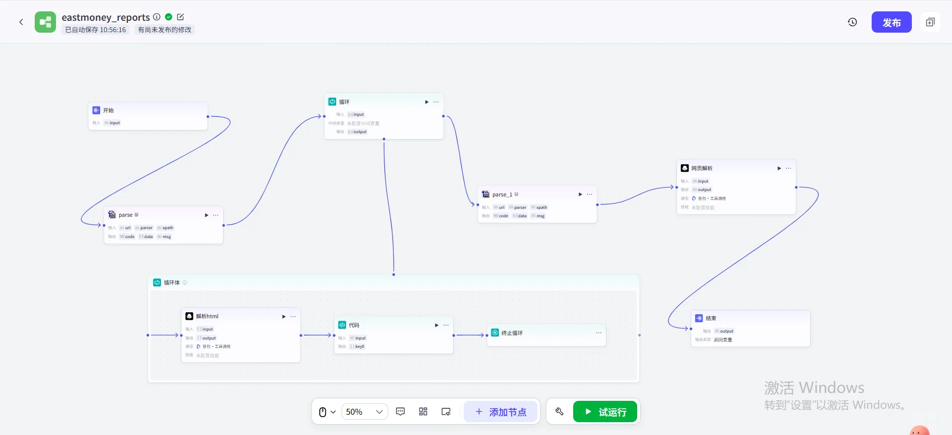Select the 网页解析 model node icon
The width and height of the screenshot is (952, 435).
pyautogui.click(x=685, y=168)
